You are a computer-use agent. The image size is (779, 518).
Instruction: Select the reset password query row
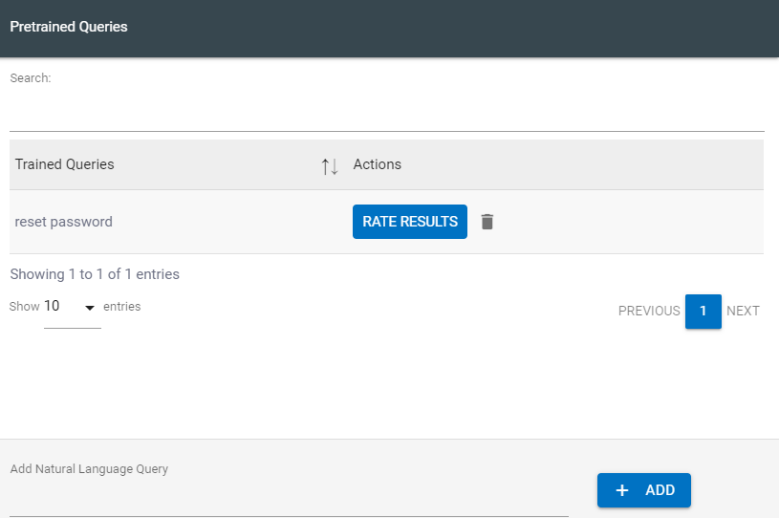coord(64,222)
